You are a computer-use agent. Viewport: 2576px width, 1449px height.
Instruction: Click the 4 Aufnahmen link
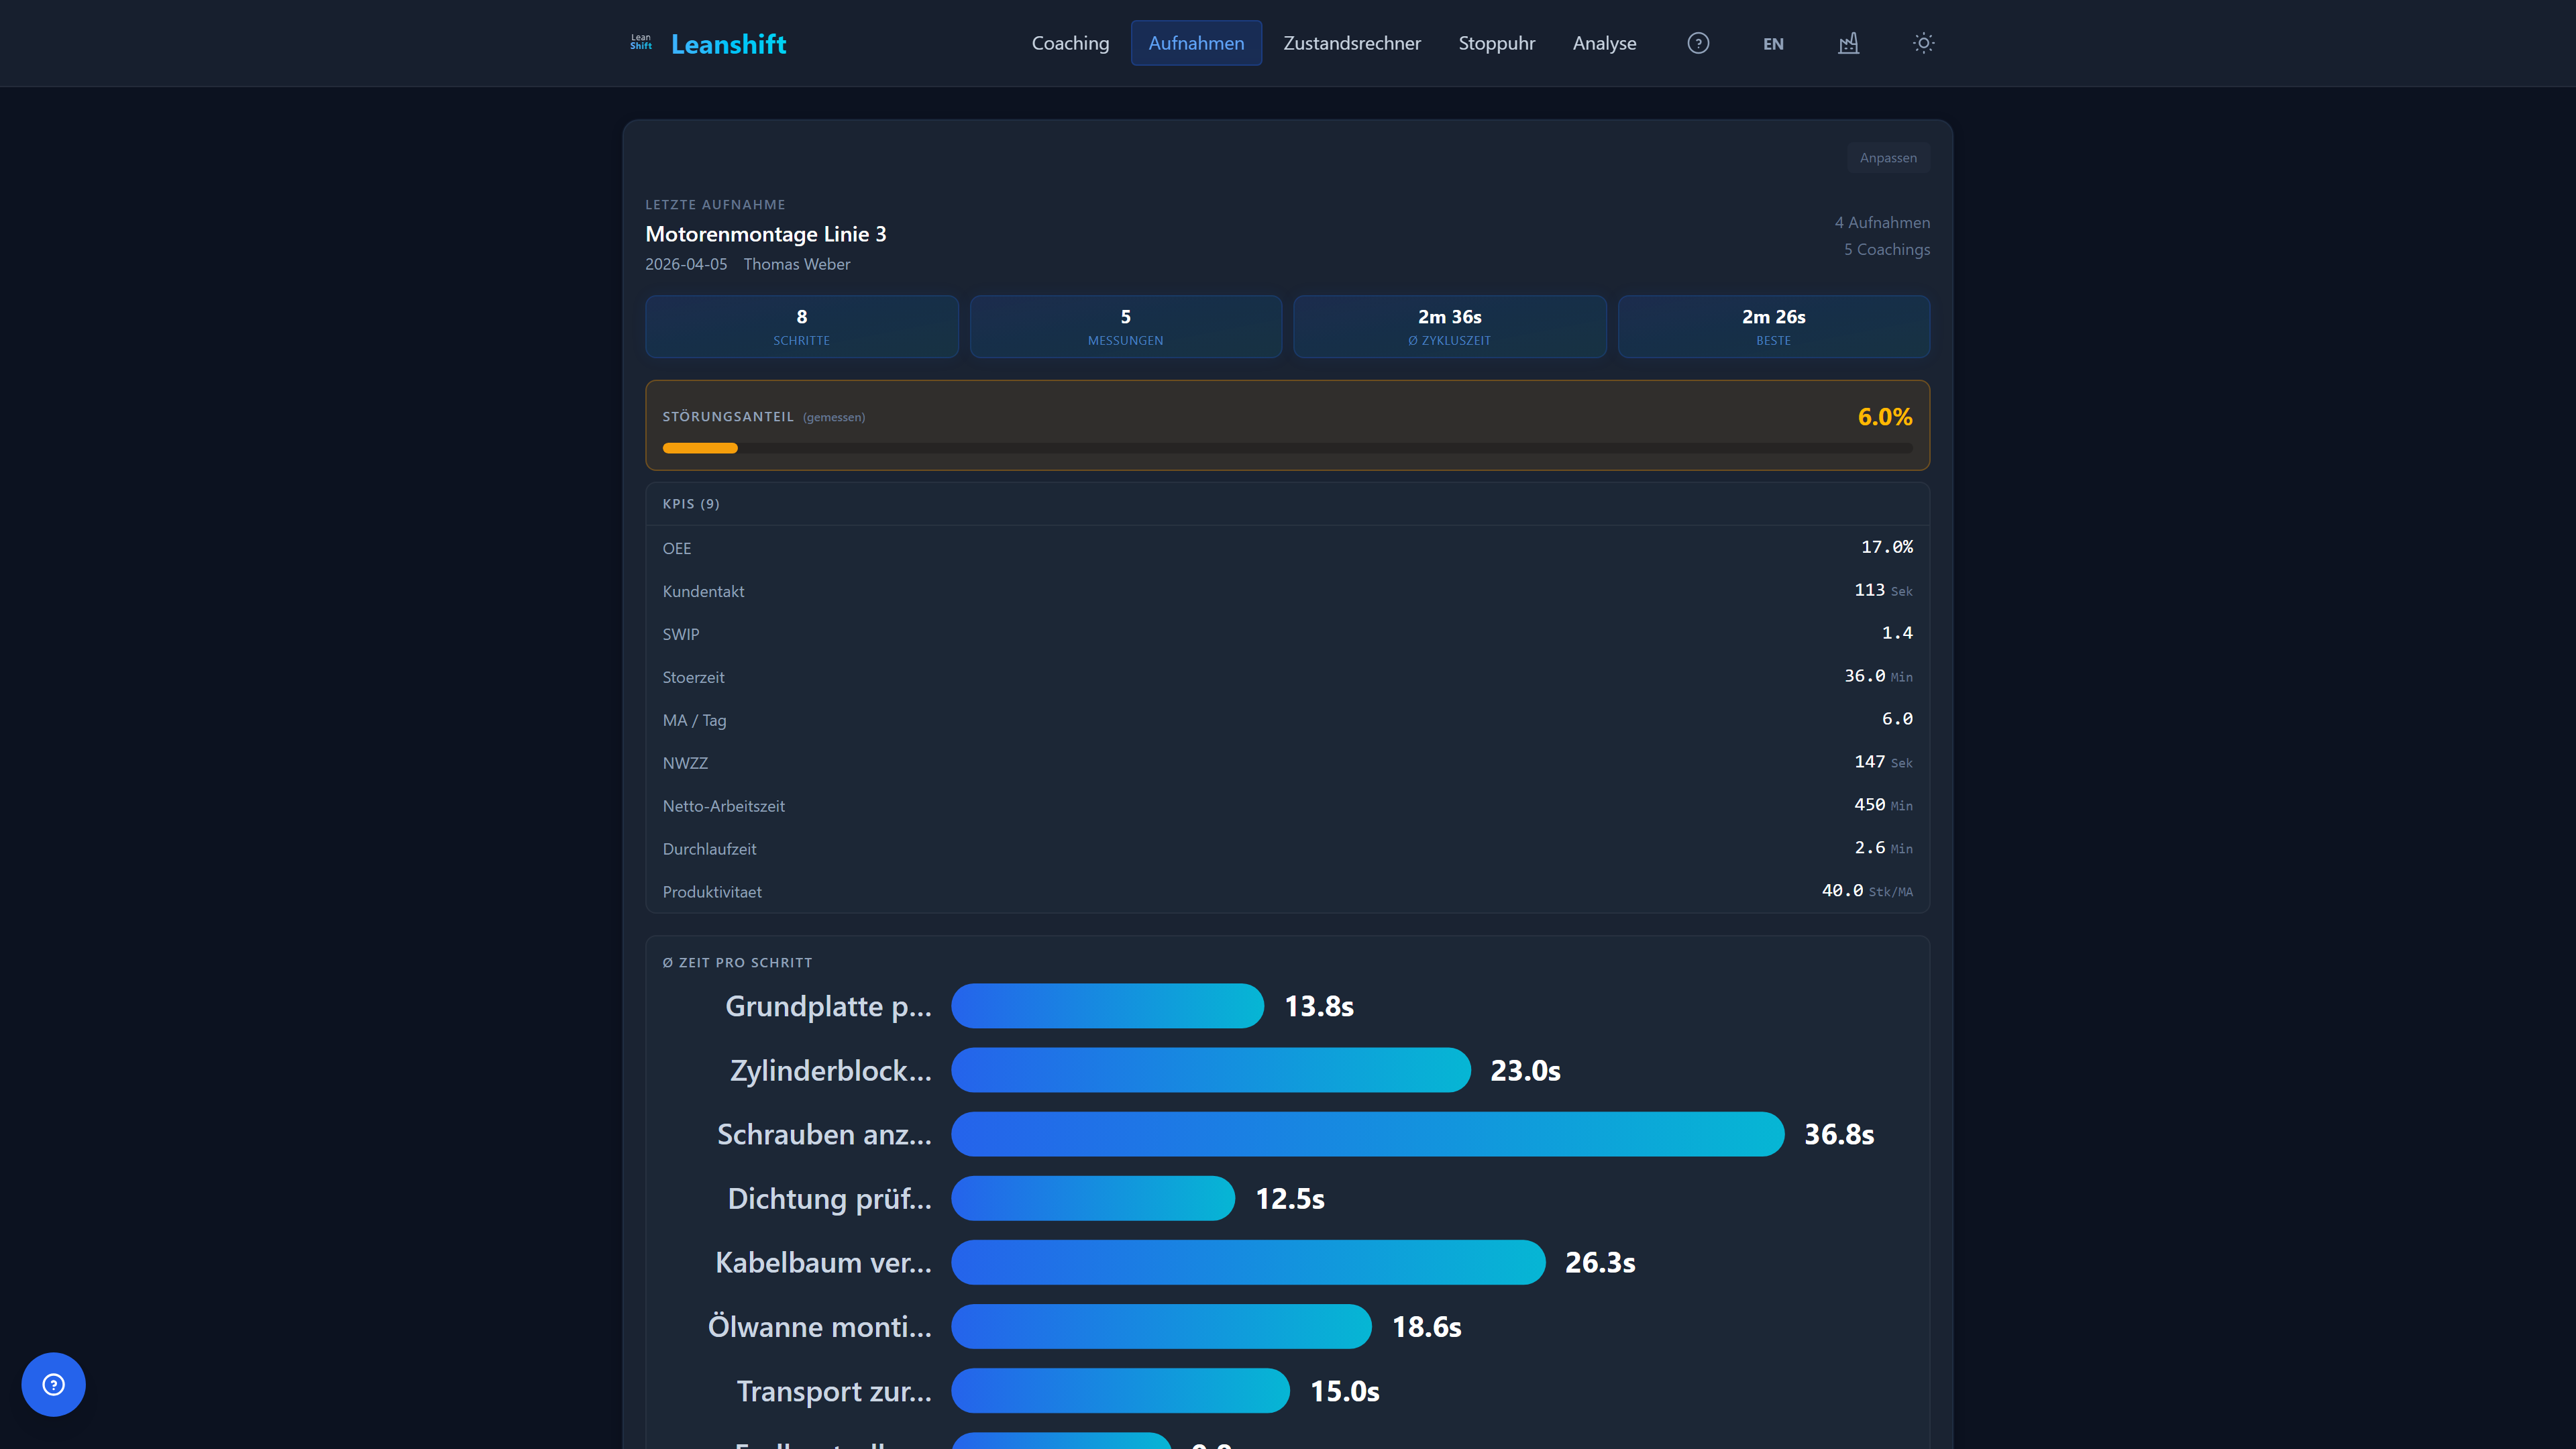pos(1882,222)
